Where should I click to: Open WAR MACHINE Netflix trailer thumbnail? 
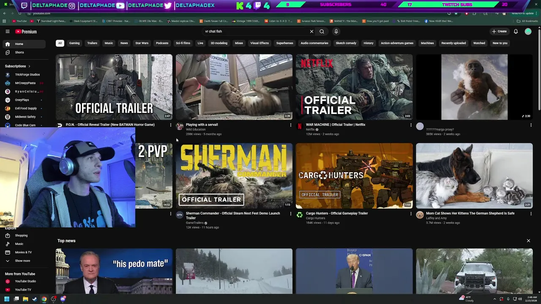coord(354,87)
